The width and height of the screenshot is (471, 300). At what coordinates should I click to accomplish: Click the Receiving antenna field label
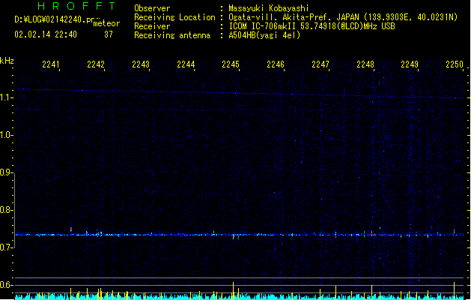pos(172,35)
